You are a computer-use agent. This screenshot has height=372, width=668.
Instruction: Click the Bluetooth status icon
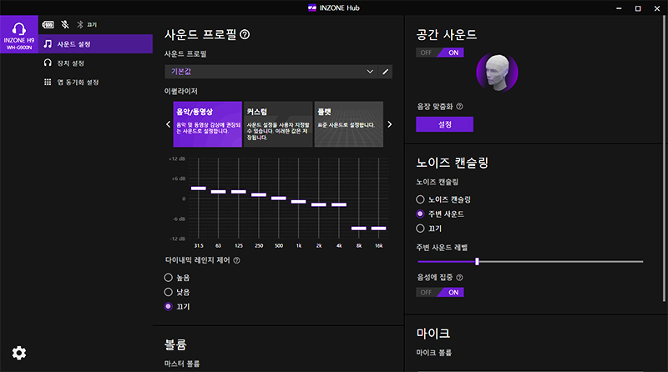coord(80,25)
